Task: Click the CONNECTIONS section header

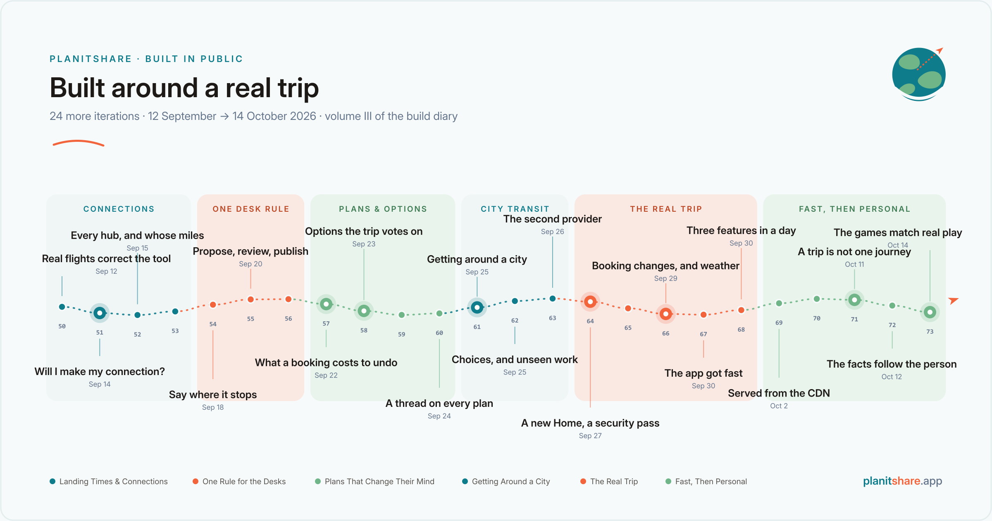Action: tap(119, 209)
